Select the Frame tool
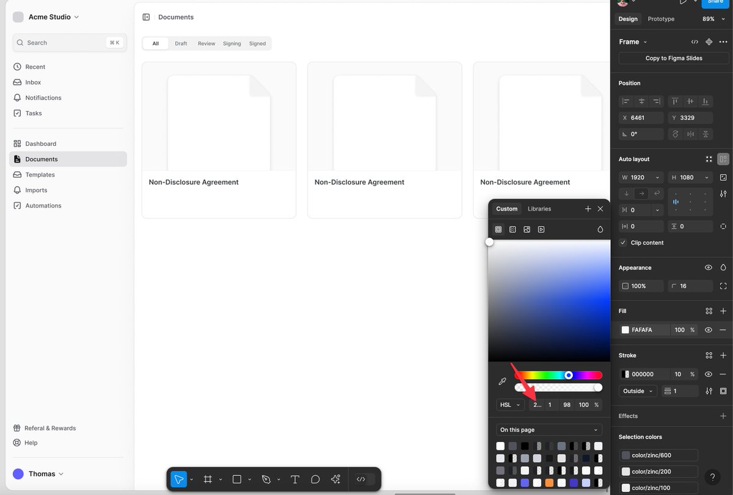Image resolution: width=733 pixels, height=495 pixels. pyautogui.click(x=208, y=479)
